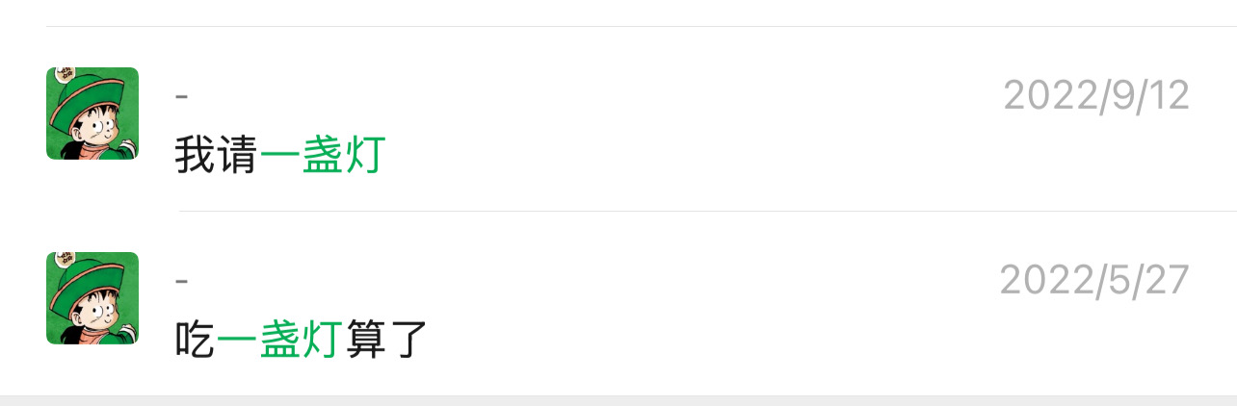Click the gray bar beneath the results
Screen dimensions: 1237x406
point(617,400)
